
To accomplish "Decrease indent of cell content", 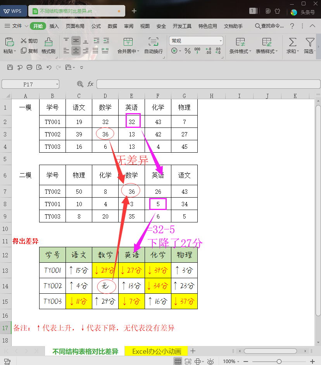I will 97,41.
